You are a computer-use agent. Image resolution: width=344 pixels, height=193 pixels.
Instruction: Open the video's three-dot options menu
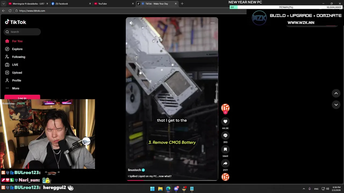pos(212,23)
